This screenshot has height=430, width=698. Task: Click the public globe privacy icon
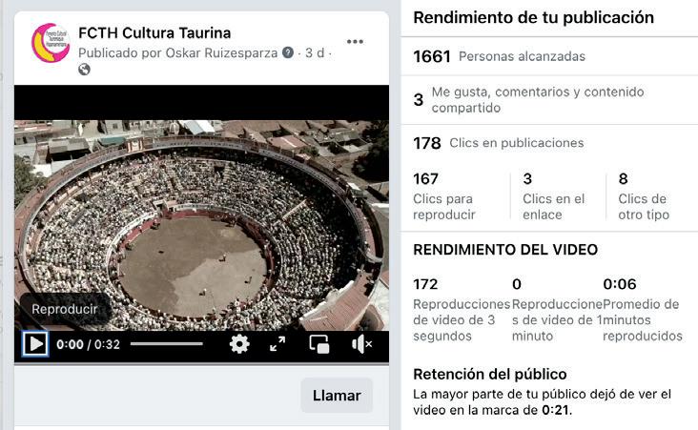point(84,70)
